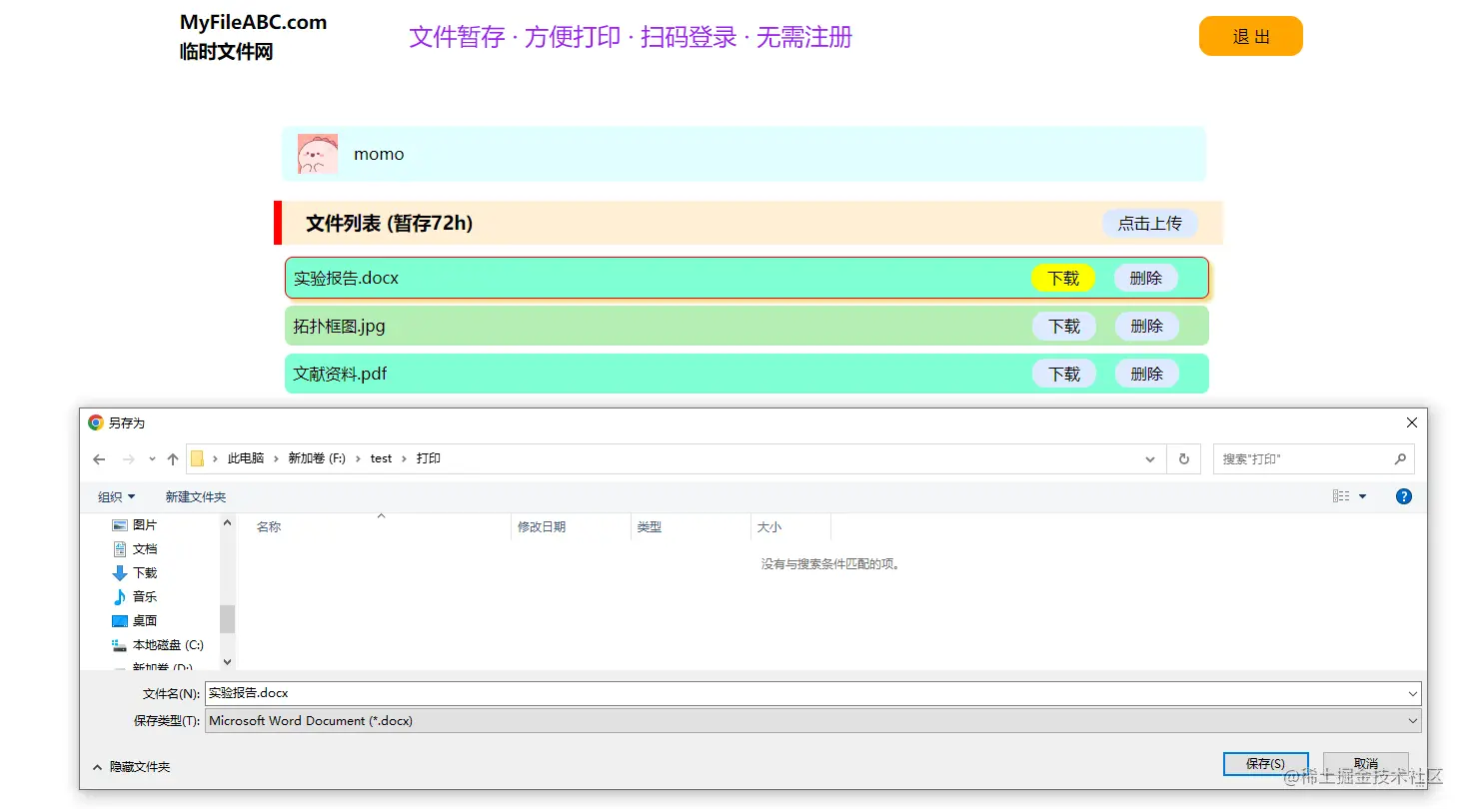Download 拓扑框图.jpg
Screen dimensions: 1466x809
(x=1064, y=326)
